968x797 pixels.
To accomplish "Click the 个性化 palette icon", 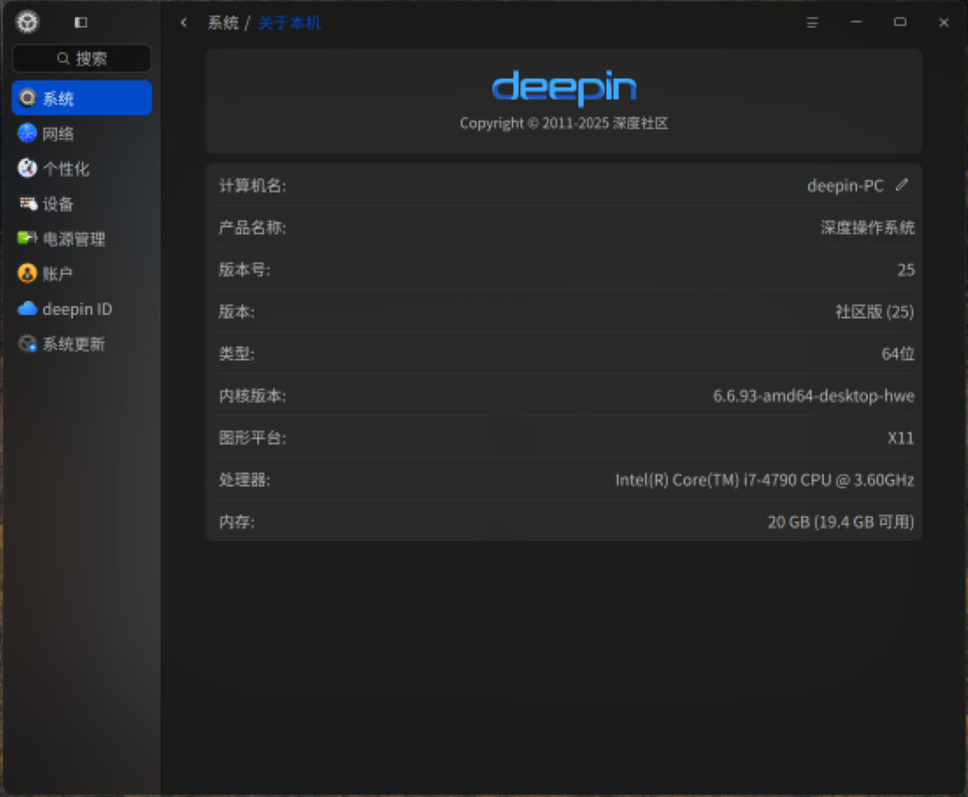I will pos(27,168).
